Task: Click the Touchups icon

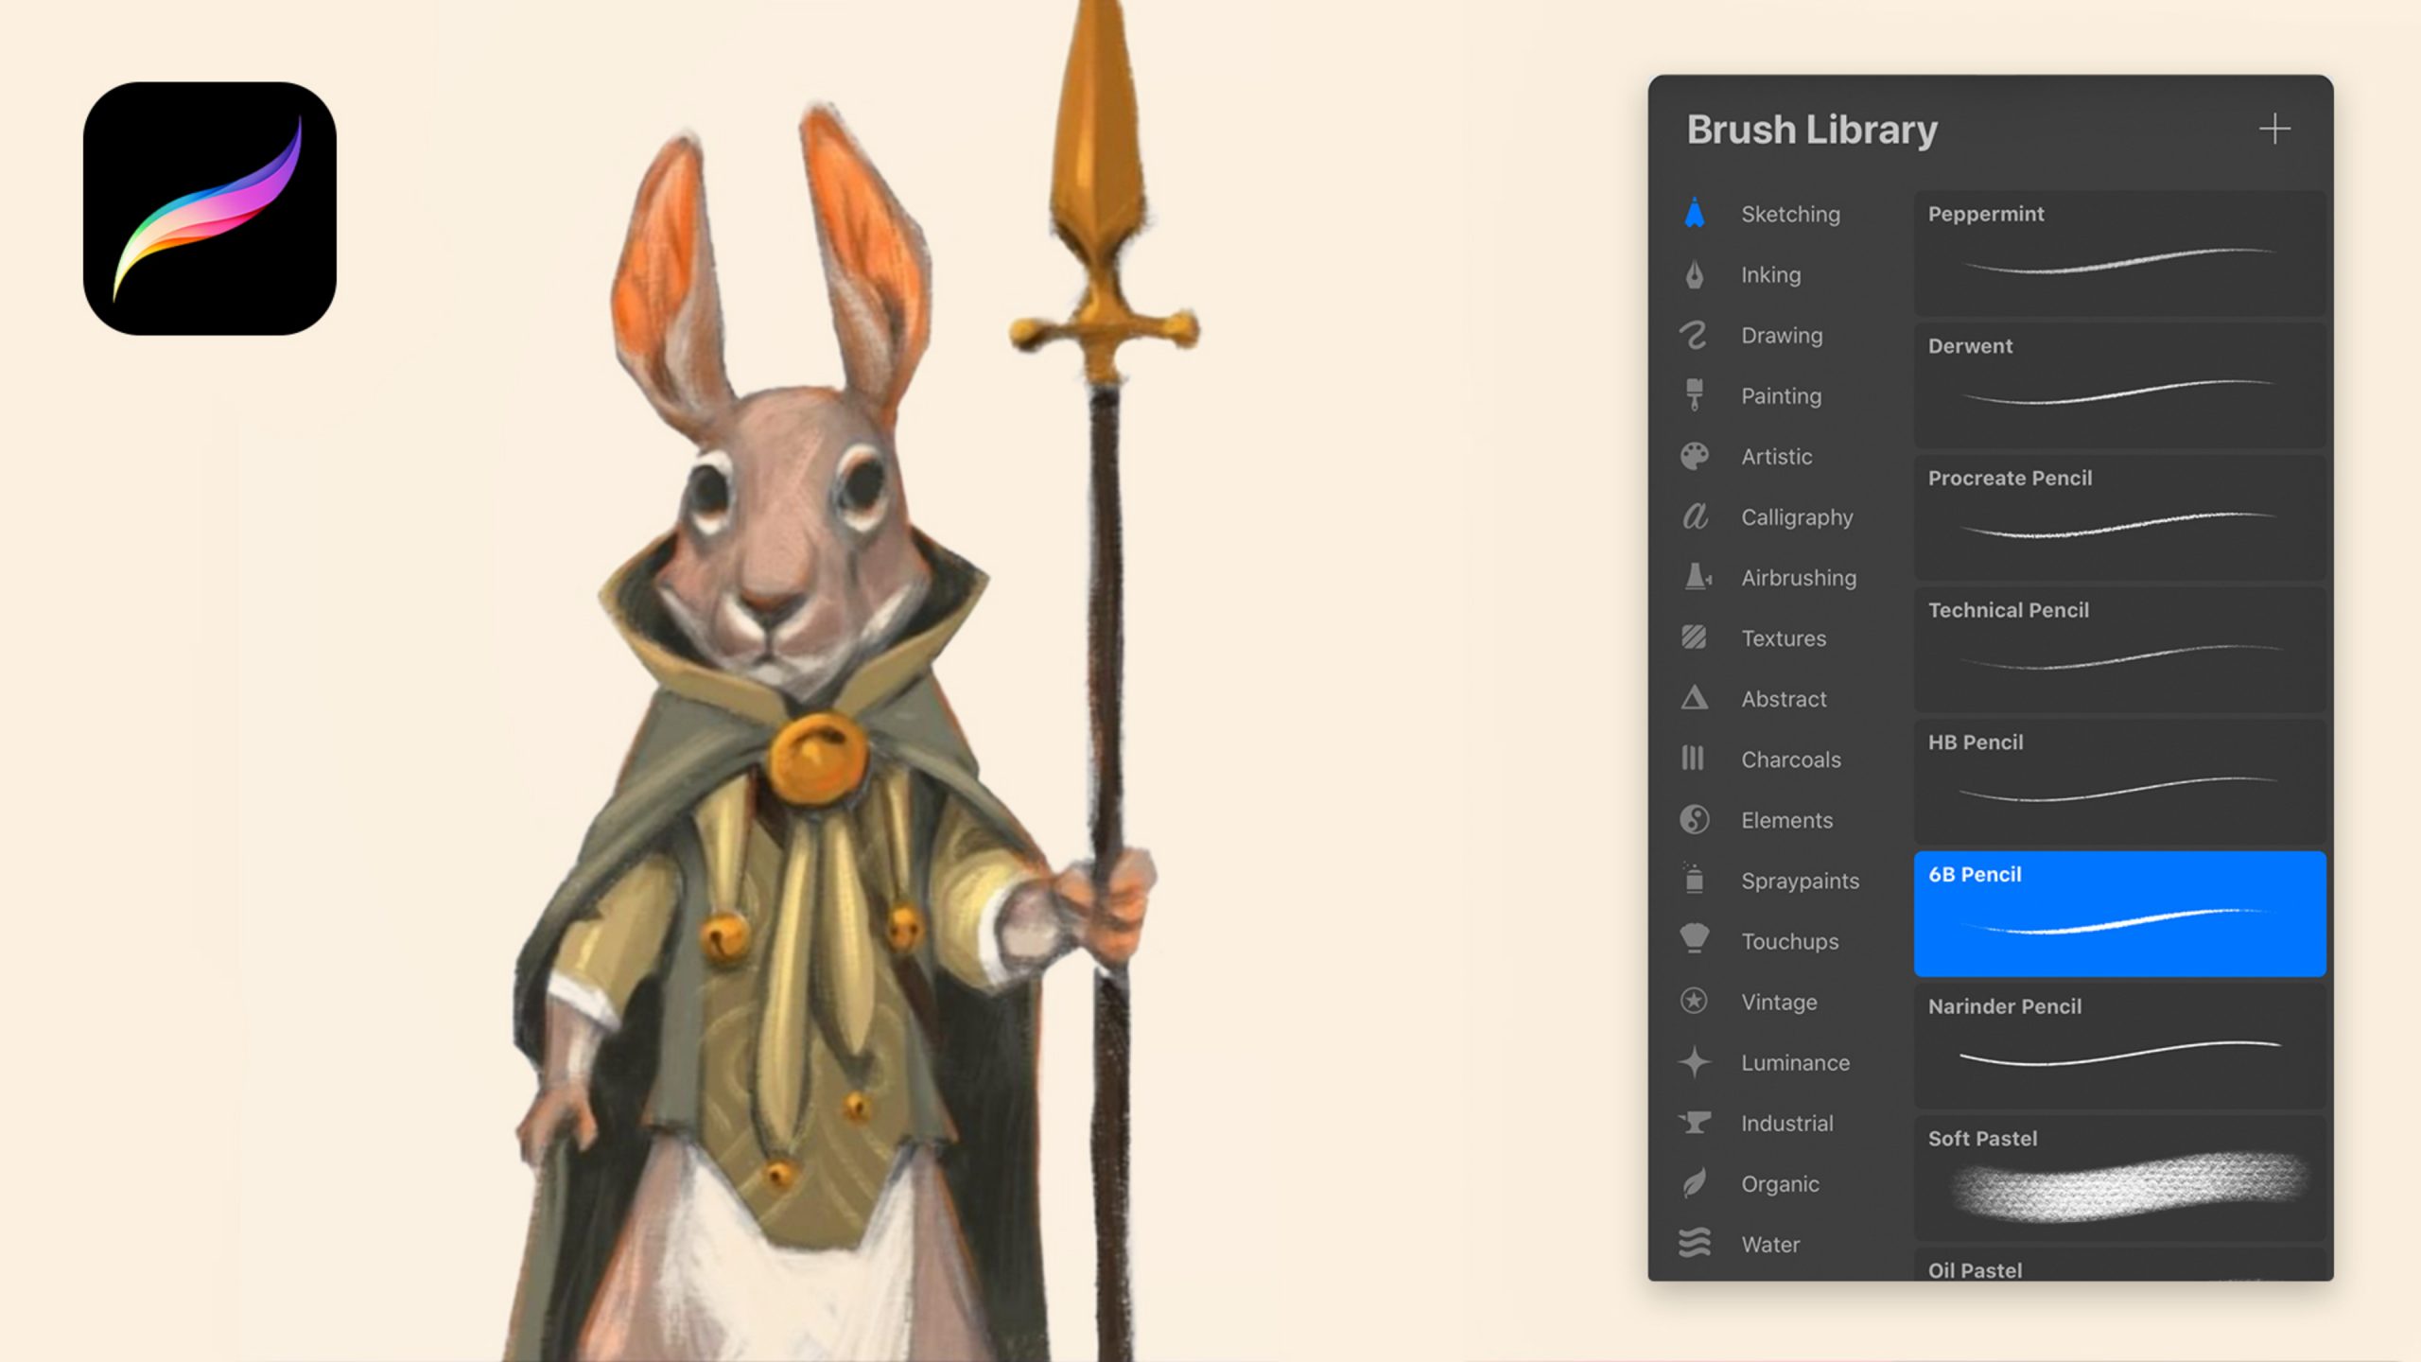Action: [1694, 938]
